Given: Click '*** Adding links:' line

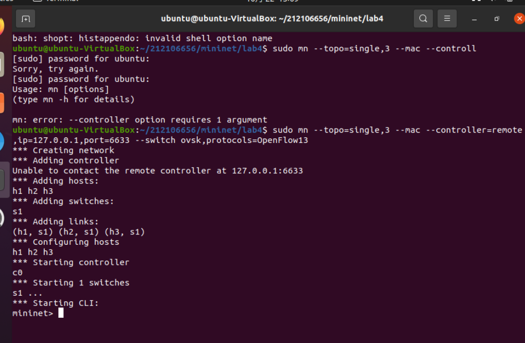Looking at the screenshot, I should click(x=56, y=222).
